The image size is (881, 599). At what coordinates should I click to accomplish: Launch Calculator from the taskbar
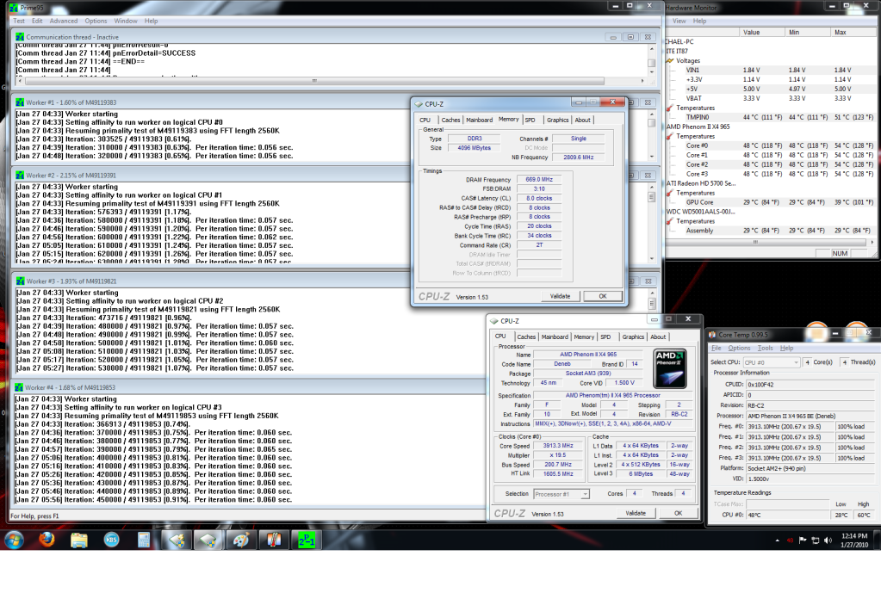[142, 540]
